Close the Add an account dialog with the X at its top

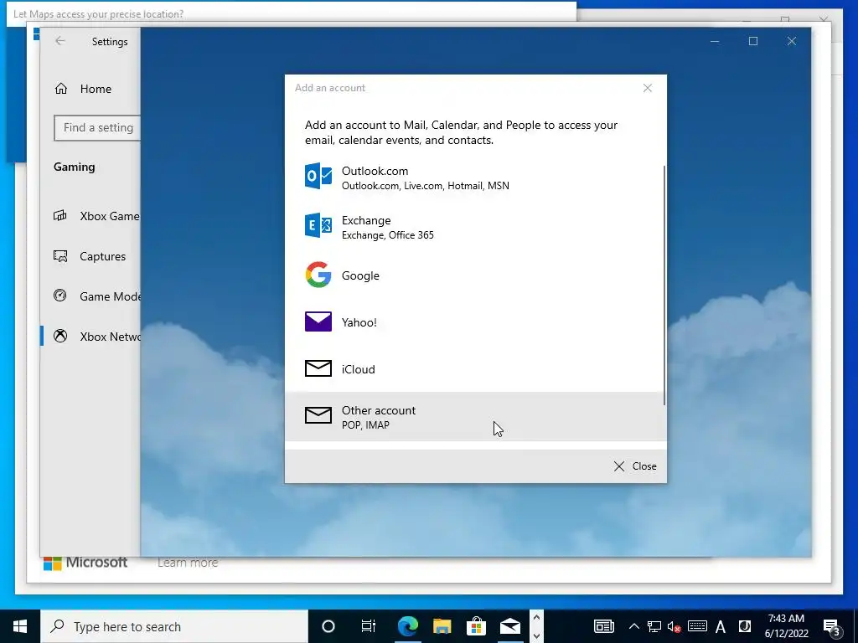point(648,88)
